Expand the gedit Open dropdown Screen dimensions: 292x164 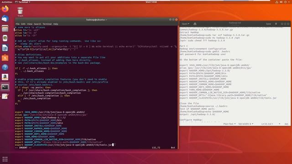click(x=186, y=24)
